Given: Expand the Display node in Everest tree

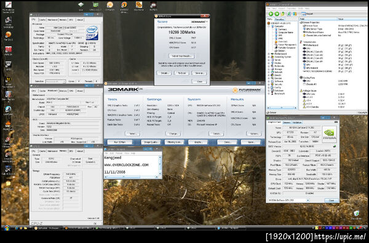Looking at the screenshot, I should point(269,63).
